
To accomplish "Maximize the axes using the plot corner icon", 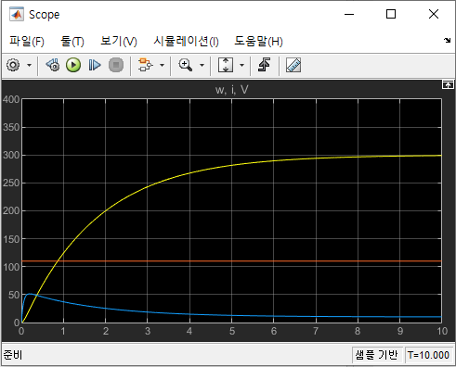I will [x=448, y=84].
